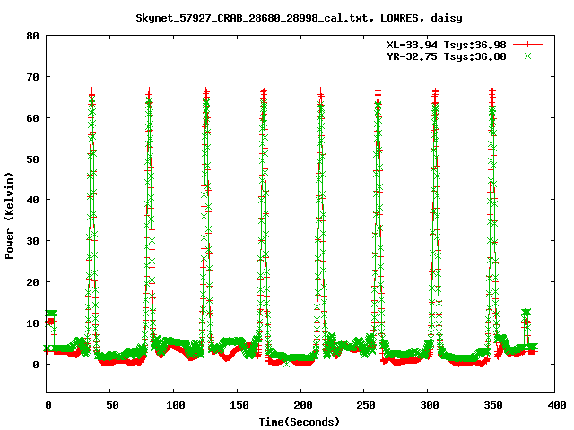Click the y-axis tick label 50
This screenshot has height=430, width=574.
pos(33,159)
